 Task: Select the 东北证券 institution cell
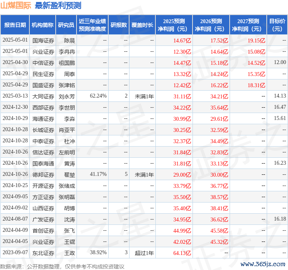43,253
